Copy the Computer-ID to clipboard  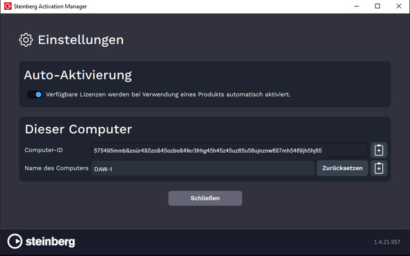(x=378, y=150)
